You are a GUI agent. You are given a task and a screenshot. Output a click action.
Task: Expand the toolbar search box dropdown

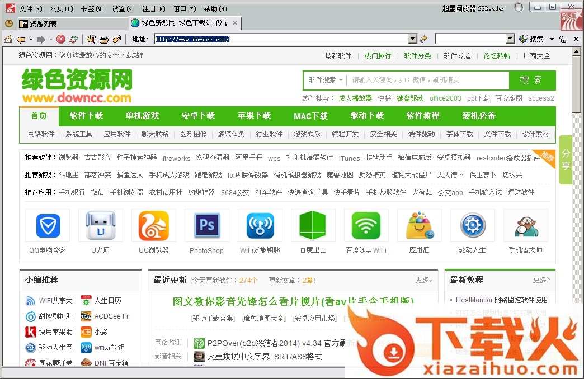pyautogui.click(x=510, y=39)
